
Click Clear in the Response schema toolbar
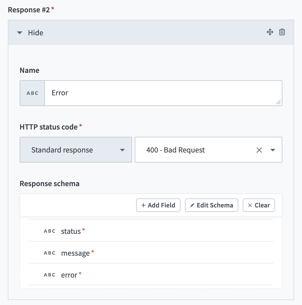click(258, 205)
